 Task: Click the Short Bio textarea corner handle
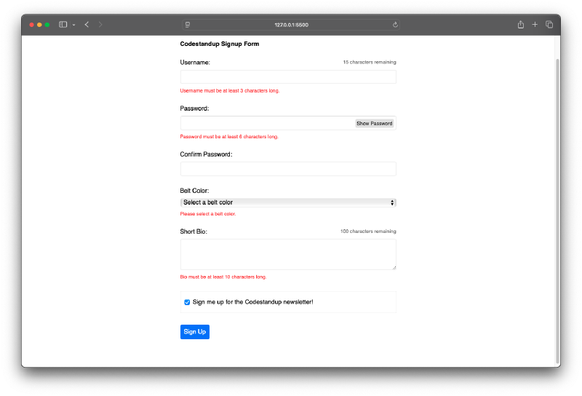coord(394,267)
